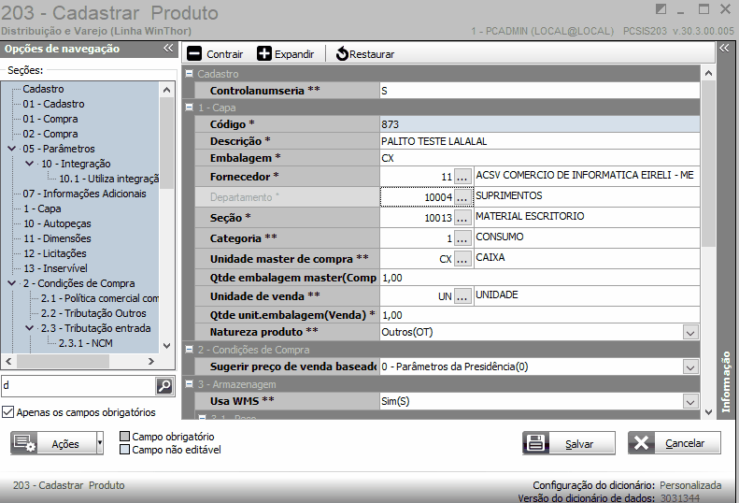
Task: Select 02 - Compra tree item
Action: tap(50, 134)
